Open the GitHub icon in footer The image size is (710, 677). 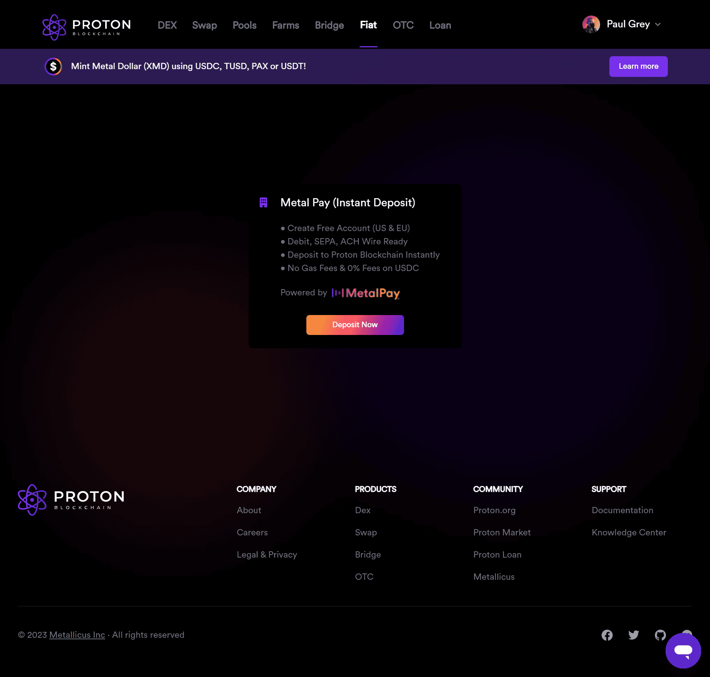(x=660, y=635)
